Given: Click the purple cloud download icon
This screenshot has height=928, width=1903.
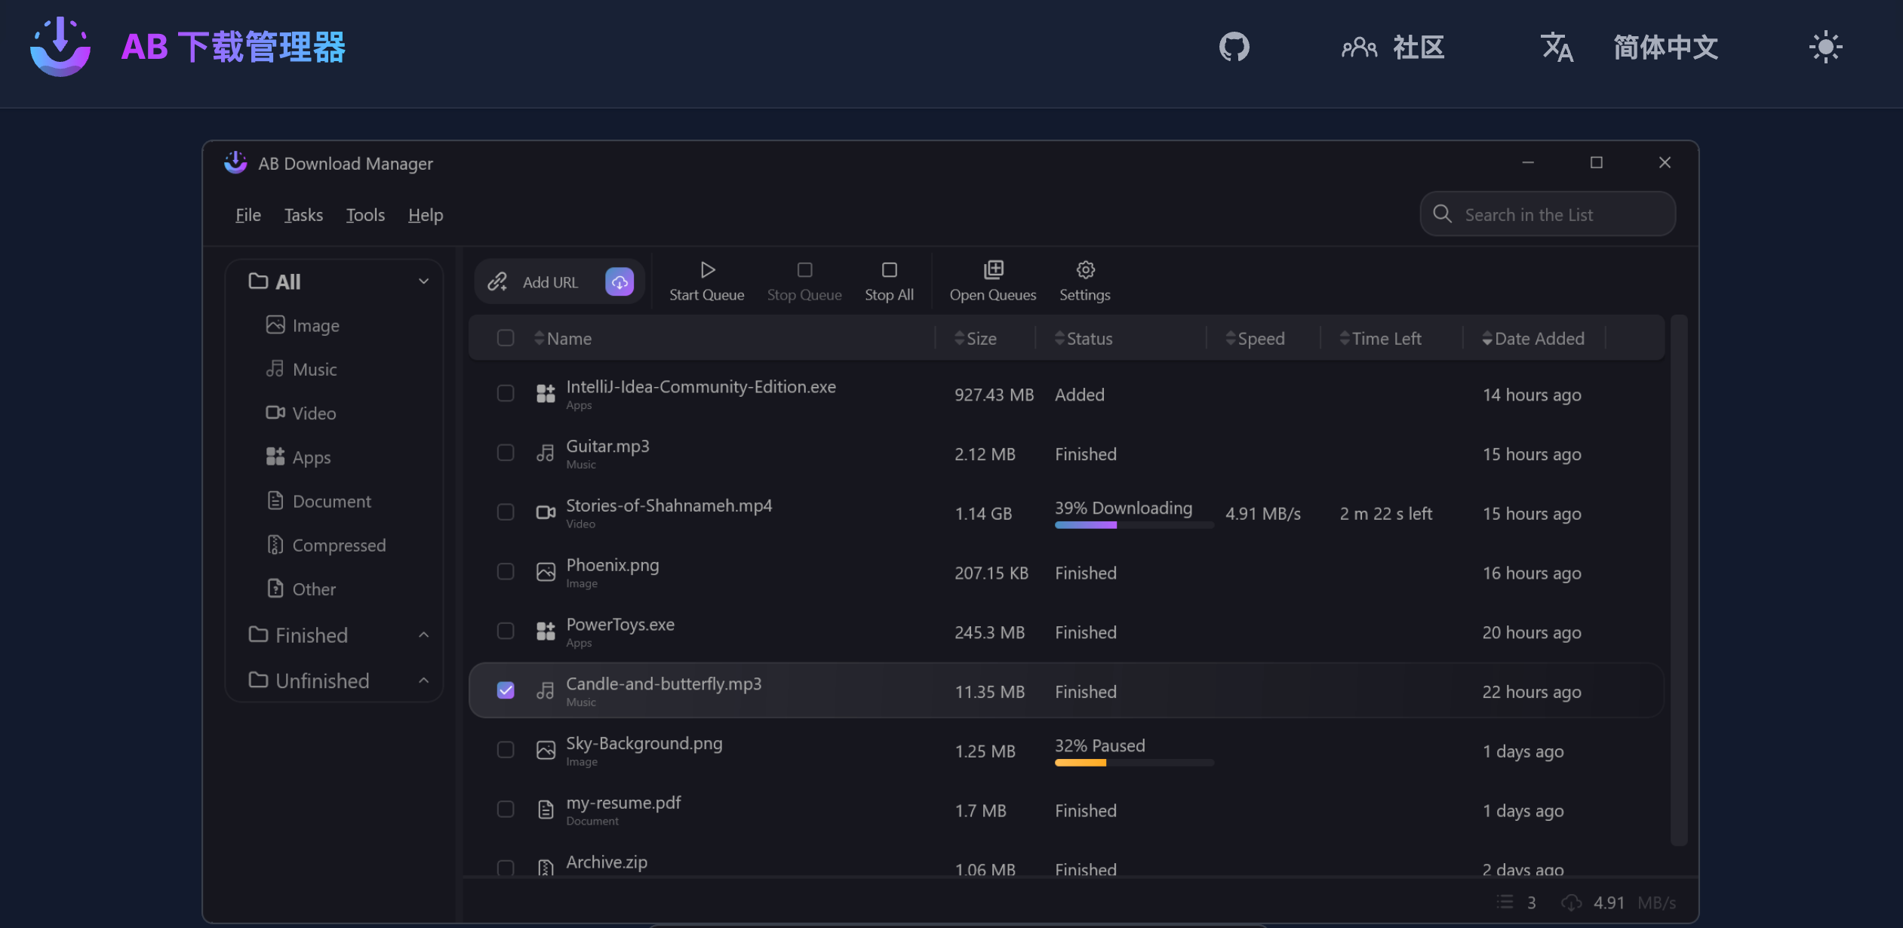Looking at the screenshot, I should (x=619, y=282).
